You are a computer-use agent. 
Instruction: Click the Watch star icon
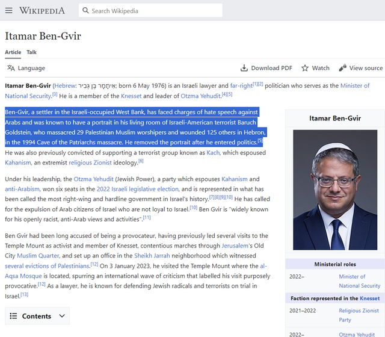click(305, 68)
